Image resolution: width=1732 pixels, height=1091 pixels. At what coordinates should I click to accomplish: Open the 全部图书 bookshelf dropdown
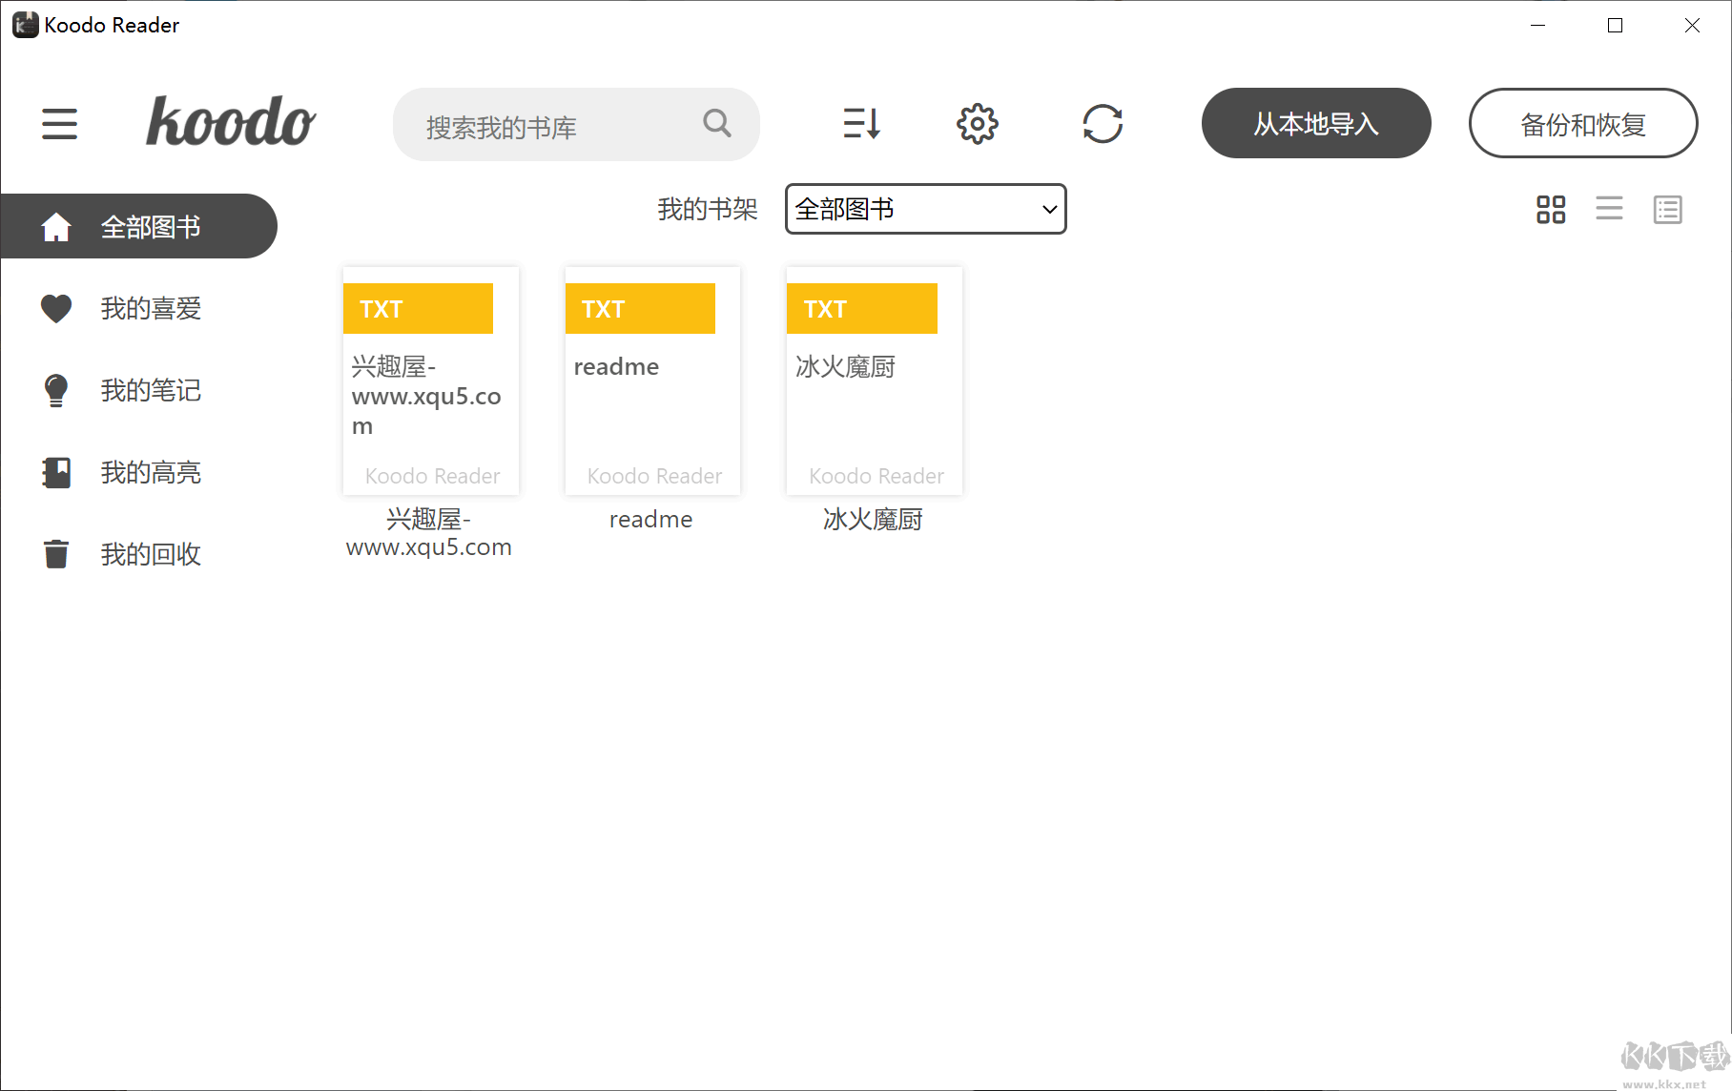pos(924,209)
